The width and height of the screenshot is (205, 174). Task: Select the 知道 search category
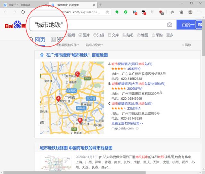point(99,35)
